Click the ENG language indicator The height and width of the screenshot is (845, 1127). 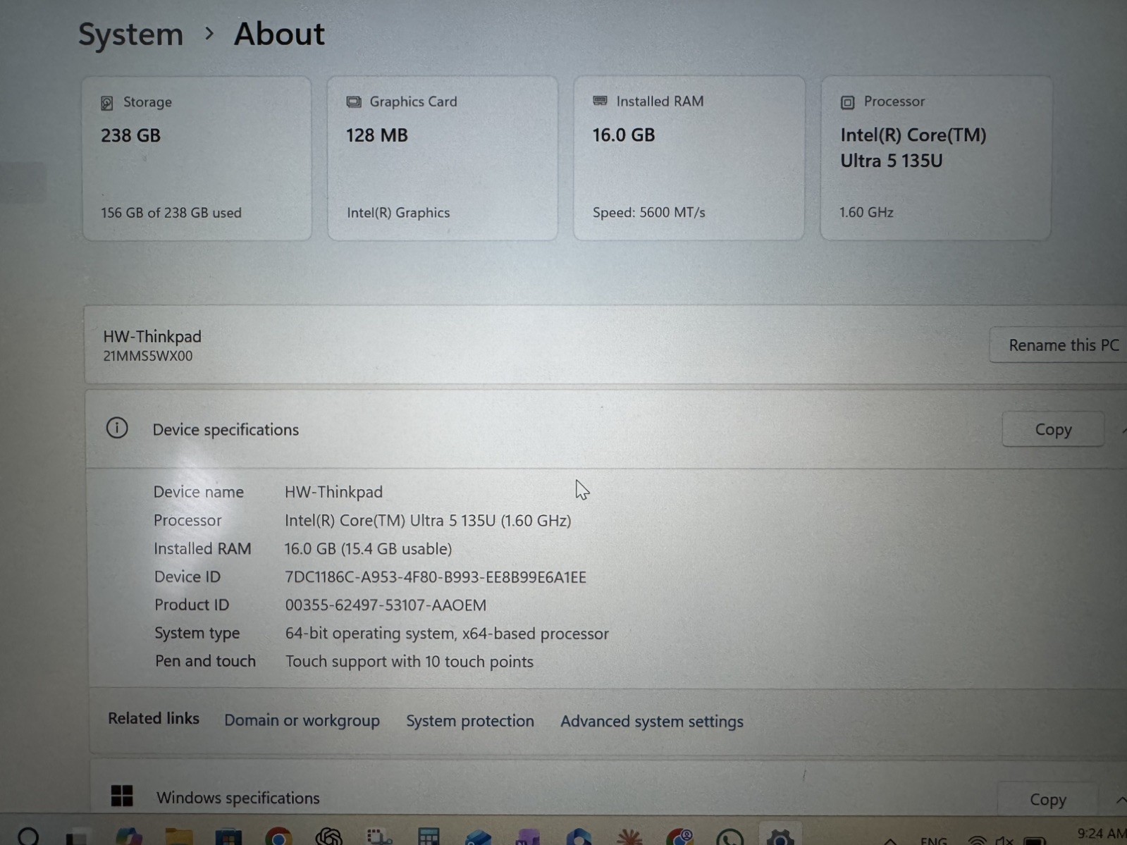tap(933, 841)
